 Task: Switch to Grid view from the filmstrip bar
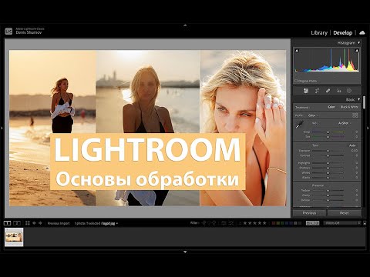[x=28, y=223]
